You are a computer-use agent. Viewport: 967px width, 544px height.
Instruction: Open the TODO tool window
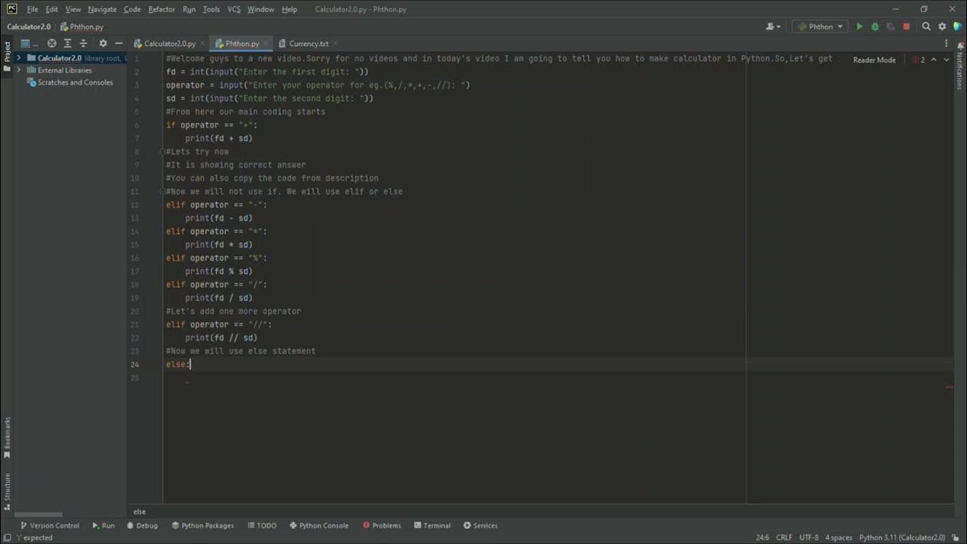click(x=261, y=525)
